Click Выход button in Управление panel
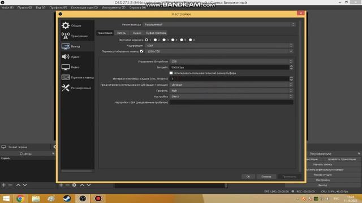The image size is (362, 203). coord(322,186)
